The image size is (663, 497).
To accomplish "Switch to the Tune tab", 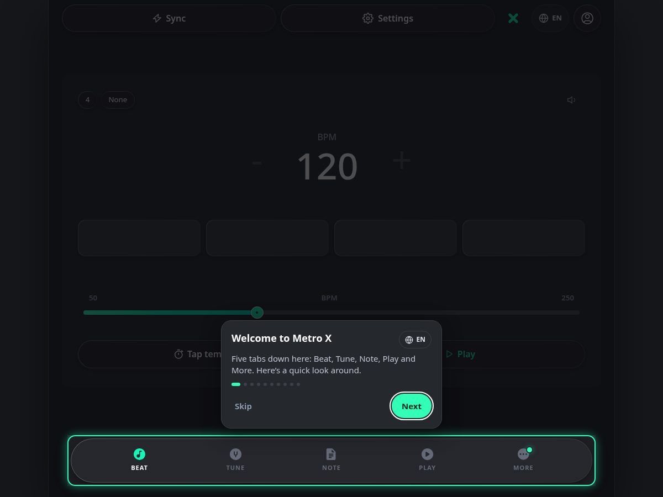I will coord(235,460).
